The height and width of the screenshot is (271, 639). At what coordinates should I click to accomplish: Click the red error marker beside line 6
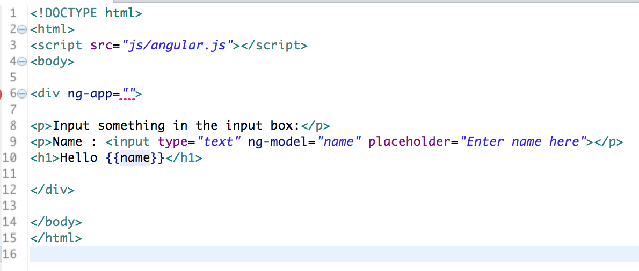pyautogui.click(x=1, y=94)
